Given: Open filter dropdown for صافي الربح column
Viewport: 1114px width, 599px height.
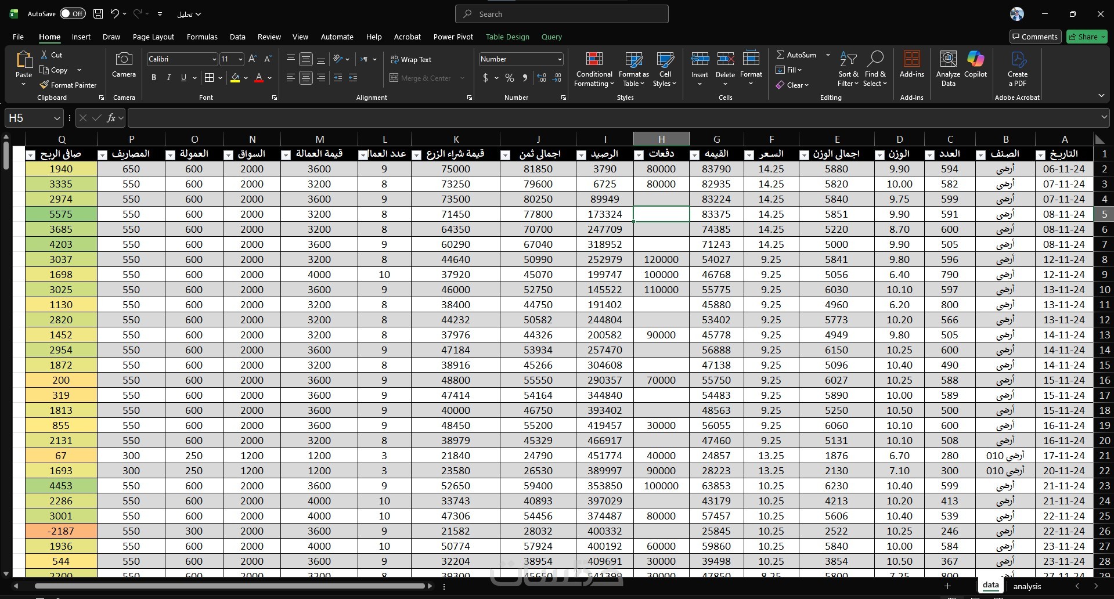Looking at the screenshot, I should coord(31,155).
